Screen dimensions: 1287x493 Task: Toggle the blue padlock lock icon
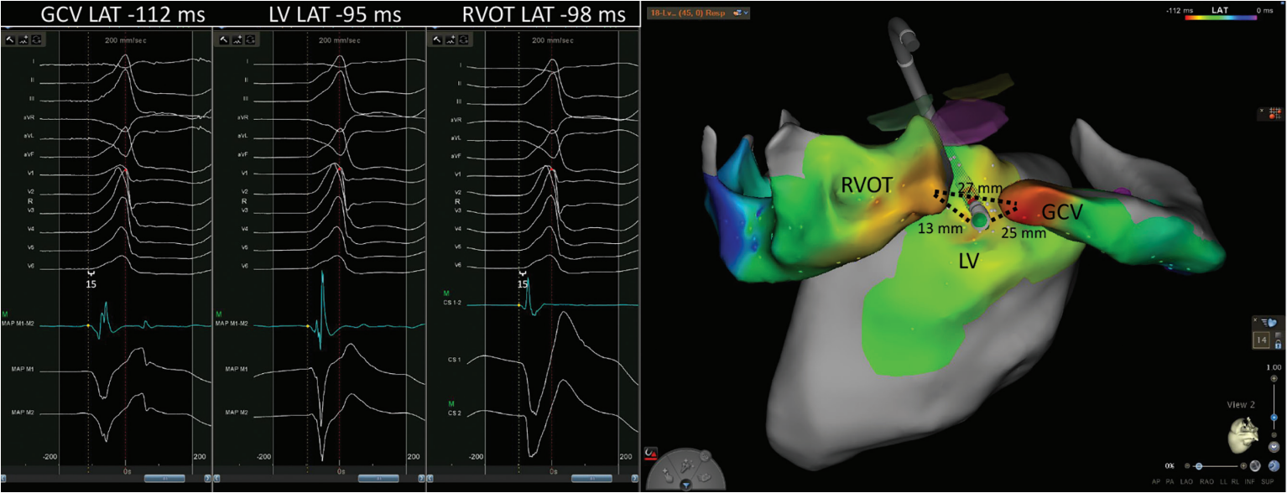(x=1278, y=344)
